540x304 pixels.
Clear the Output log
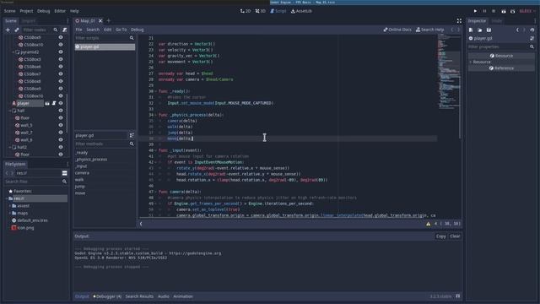click(x=455, y=236)
